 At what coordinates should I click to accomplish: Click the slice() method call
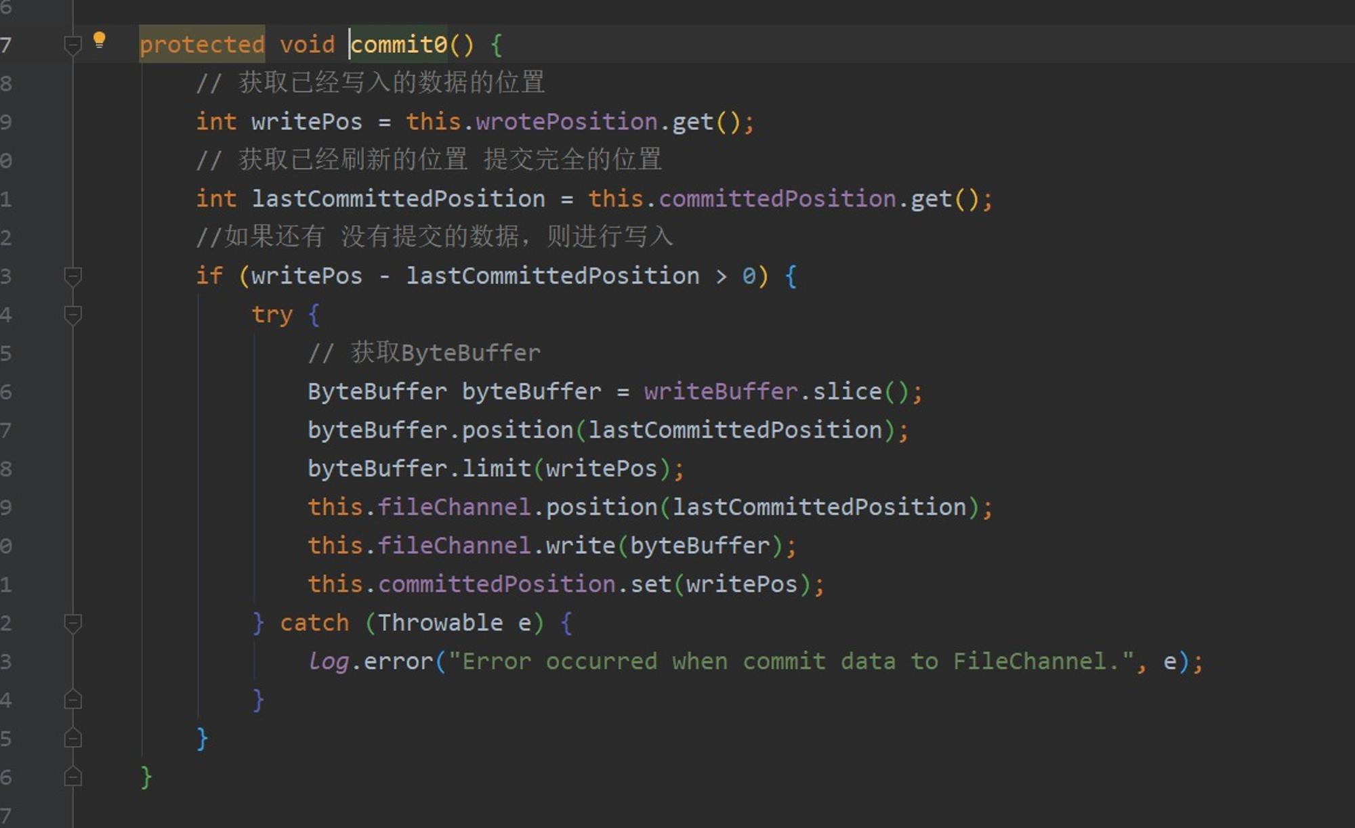coord(847,391)
